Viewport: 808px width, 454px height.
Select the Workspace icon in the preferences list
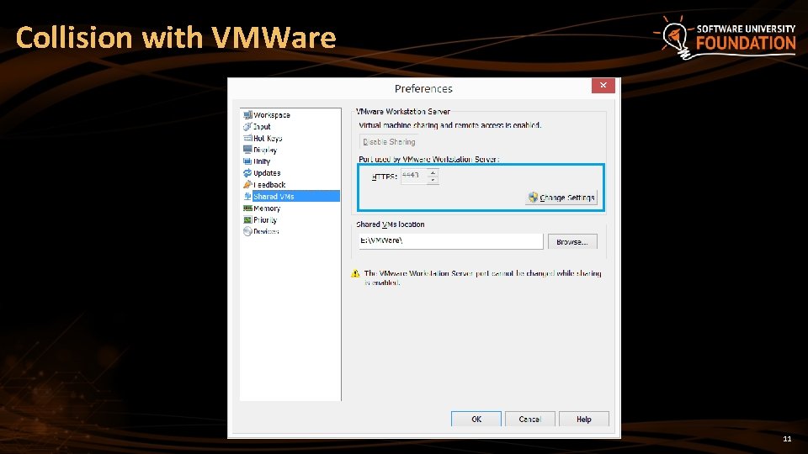[x=247, y=115]
